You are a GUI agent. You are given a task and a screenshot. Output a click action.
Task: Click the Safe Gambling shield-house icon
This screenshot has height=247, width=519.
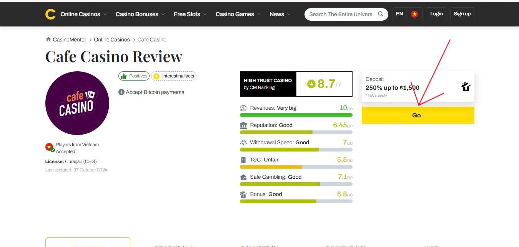(243, 177)
